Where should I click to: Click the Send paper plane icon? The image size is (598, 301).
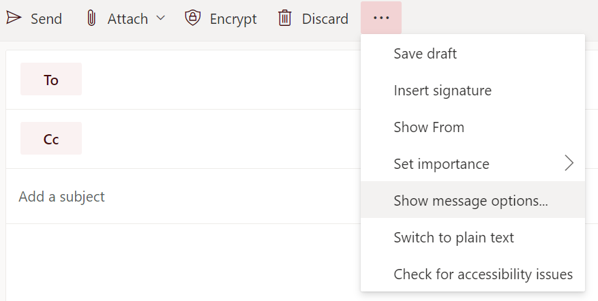(14, 18)
